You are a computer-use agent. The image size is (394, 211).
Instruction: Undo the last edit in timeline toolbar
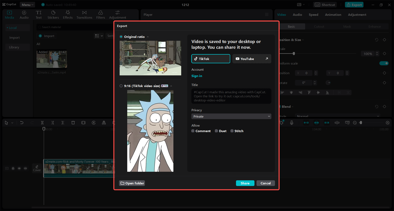coord(22,123)
